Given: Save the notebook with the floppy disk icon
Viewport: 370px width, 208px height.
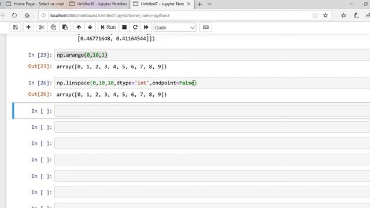Looking at the screenshot, I should pos(16,27).
